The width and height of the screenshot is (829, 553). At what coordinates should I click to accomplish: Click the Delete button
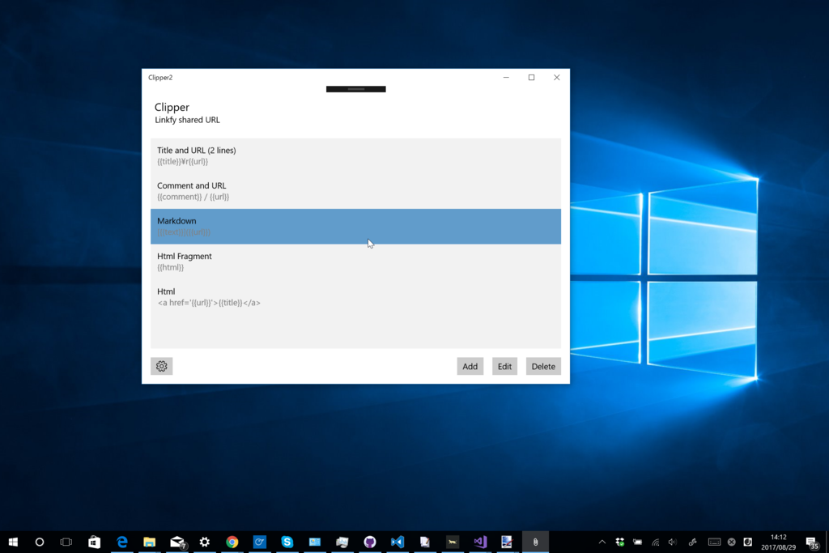[543, 367]
